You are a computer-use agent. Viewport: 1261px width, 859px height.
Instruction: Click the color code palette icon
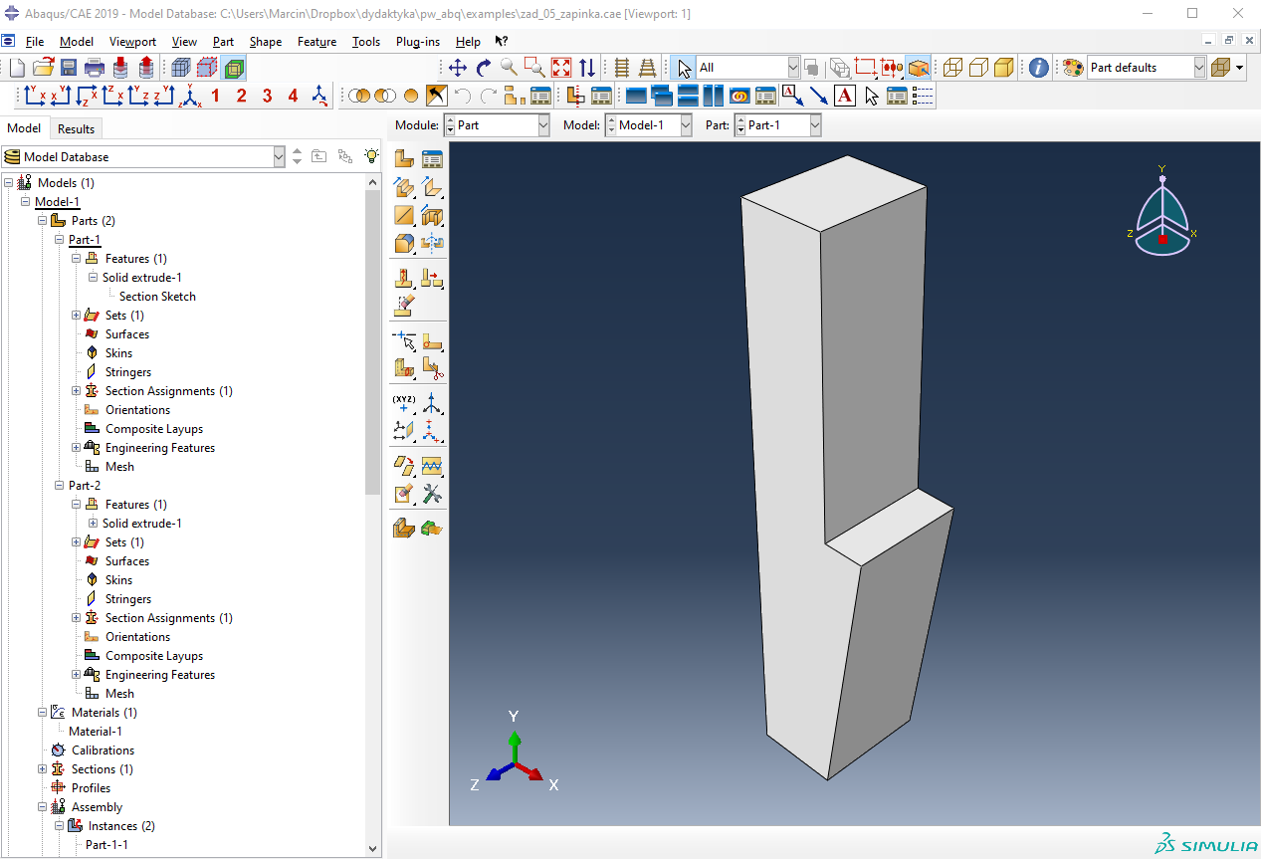[x=1073, y=68]
